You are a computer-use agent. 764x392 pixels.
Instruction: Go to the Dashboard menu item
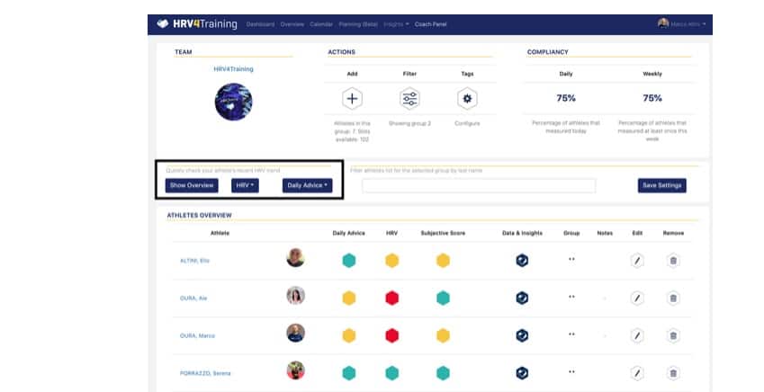pyautogui.click(x=260, y=23)
